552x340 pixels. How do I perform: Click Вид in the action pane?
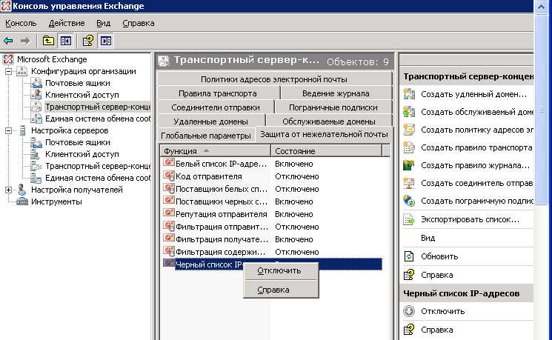tap(428, 238)
